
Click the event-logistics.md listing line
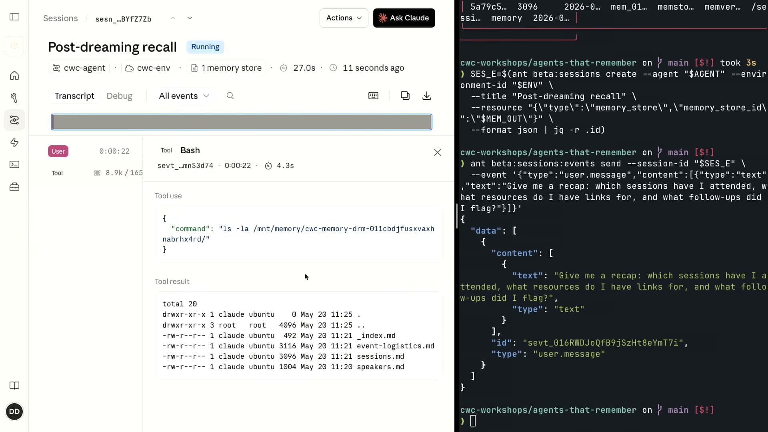click(x=298, y=346)
